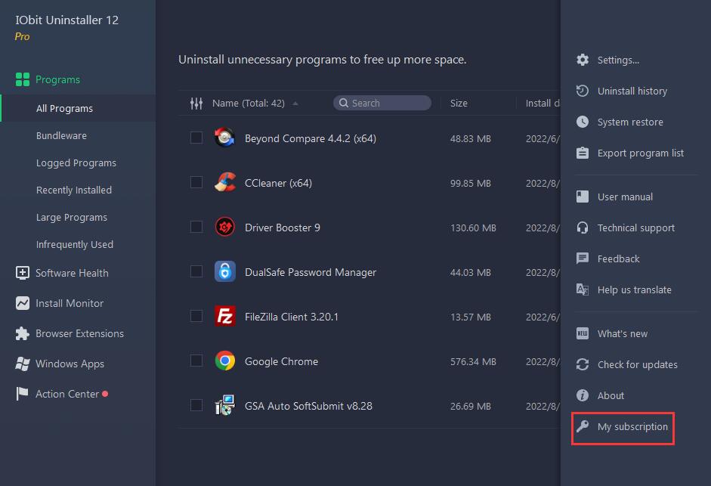Click the Driver Booster 9 name
This screenshot has width=711, height=486.
click(283, 228)
